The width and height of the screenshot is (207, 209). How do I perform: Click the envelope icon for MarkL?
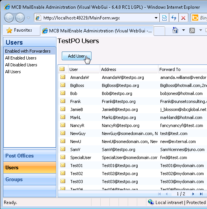(x=63, y=117)
